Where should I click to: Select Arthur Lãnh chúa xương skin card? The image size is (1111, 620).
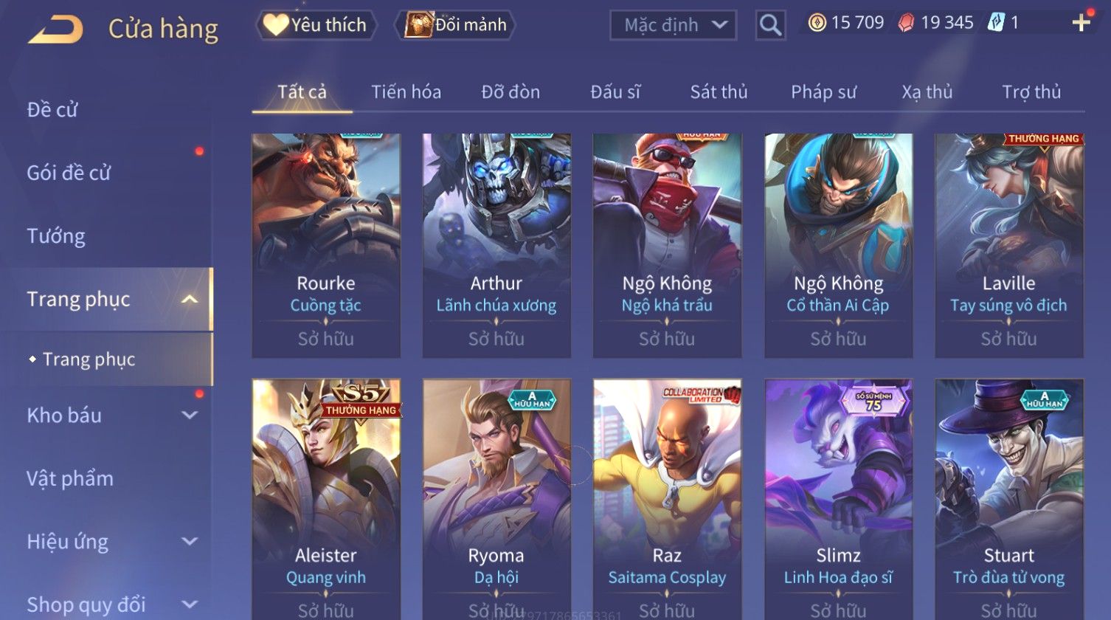(x=496, y=246)
